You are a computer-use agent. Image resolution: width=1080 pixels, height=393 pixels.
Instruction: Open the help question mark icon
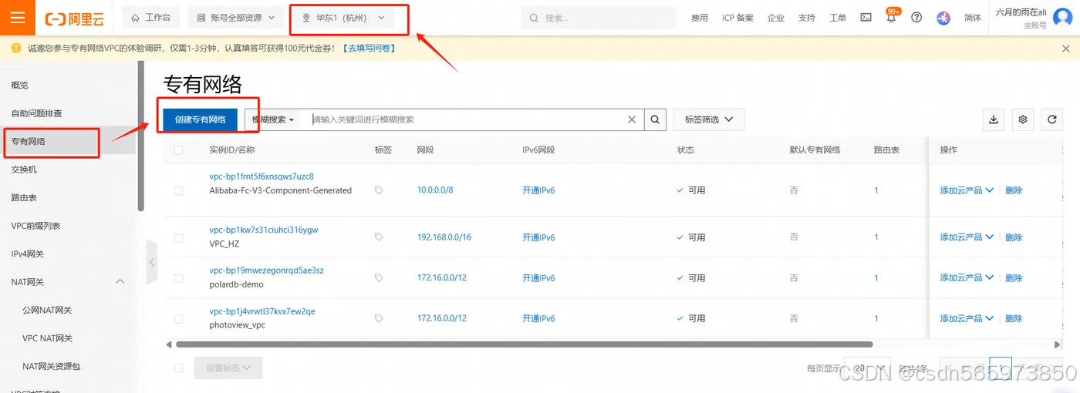pyautogui.click(x=916, y=18)
